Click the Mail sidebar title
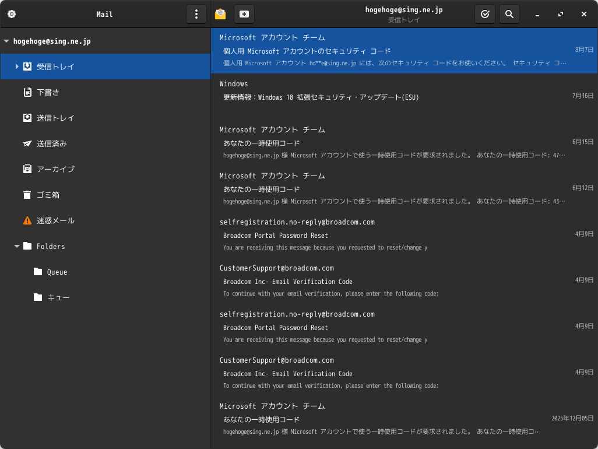This screenshot has height=449, width=598. coord(104,14)
